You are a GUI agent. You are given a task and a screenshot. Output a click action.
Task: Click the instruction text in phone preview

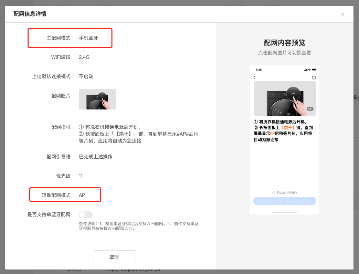click(x=283, y=131)
